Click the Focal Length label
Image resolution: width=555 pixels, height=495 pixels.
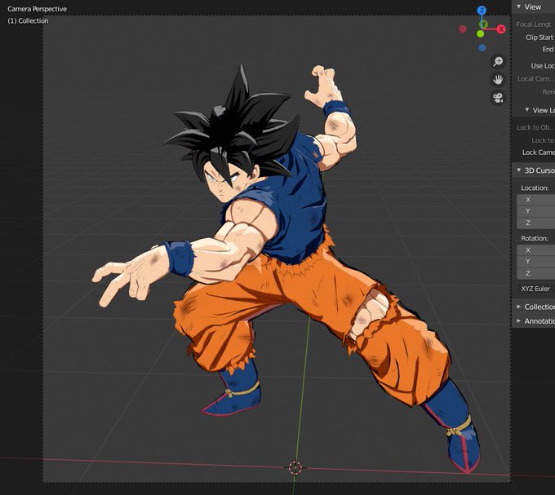pos(534,24)
